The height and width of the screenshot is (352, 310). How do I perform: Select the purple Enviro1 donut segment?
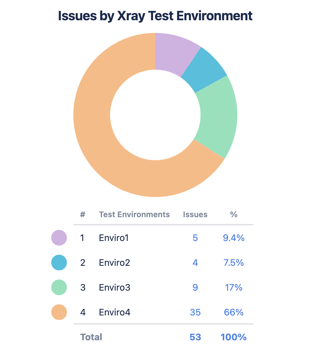(173, 54)
